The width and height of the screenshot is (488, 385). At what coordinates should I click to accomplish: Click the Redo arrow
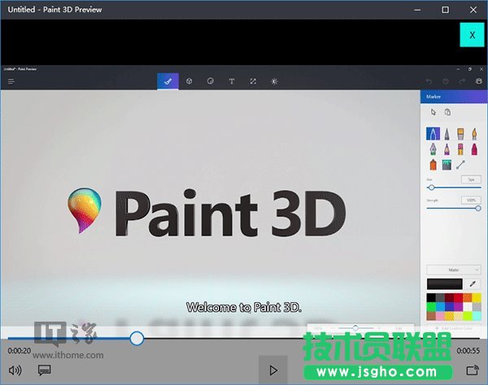[462, 81]
